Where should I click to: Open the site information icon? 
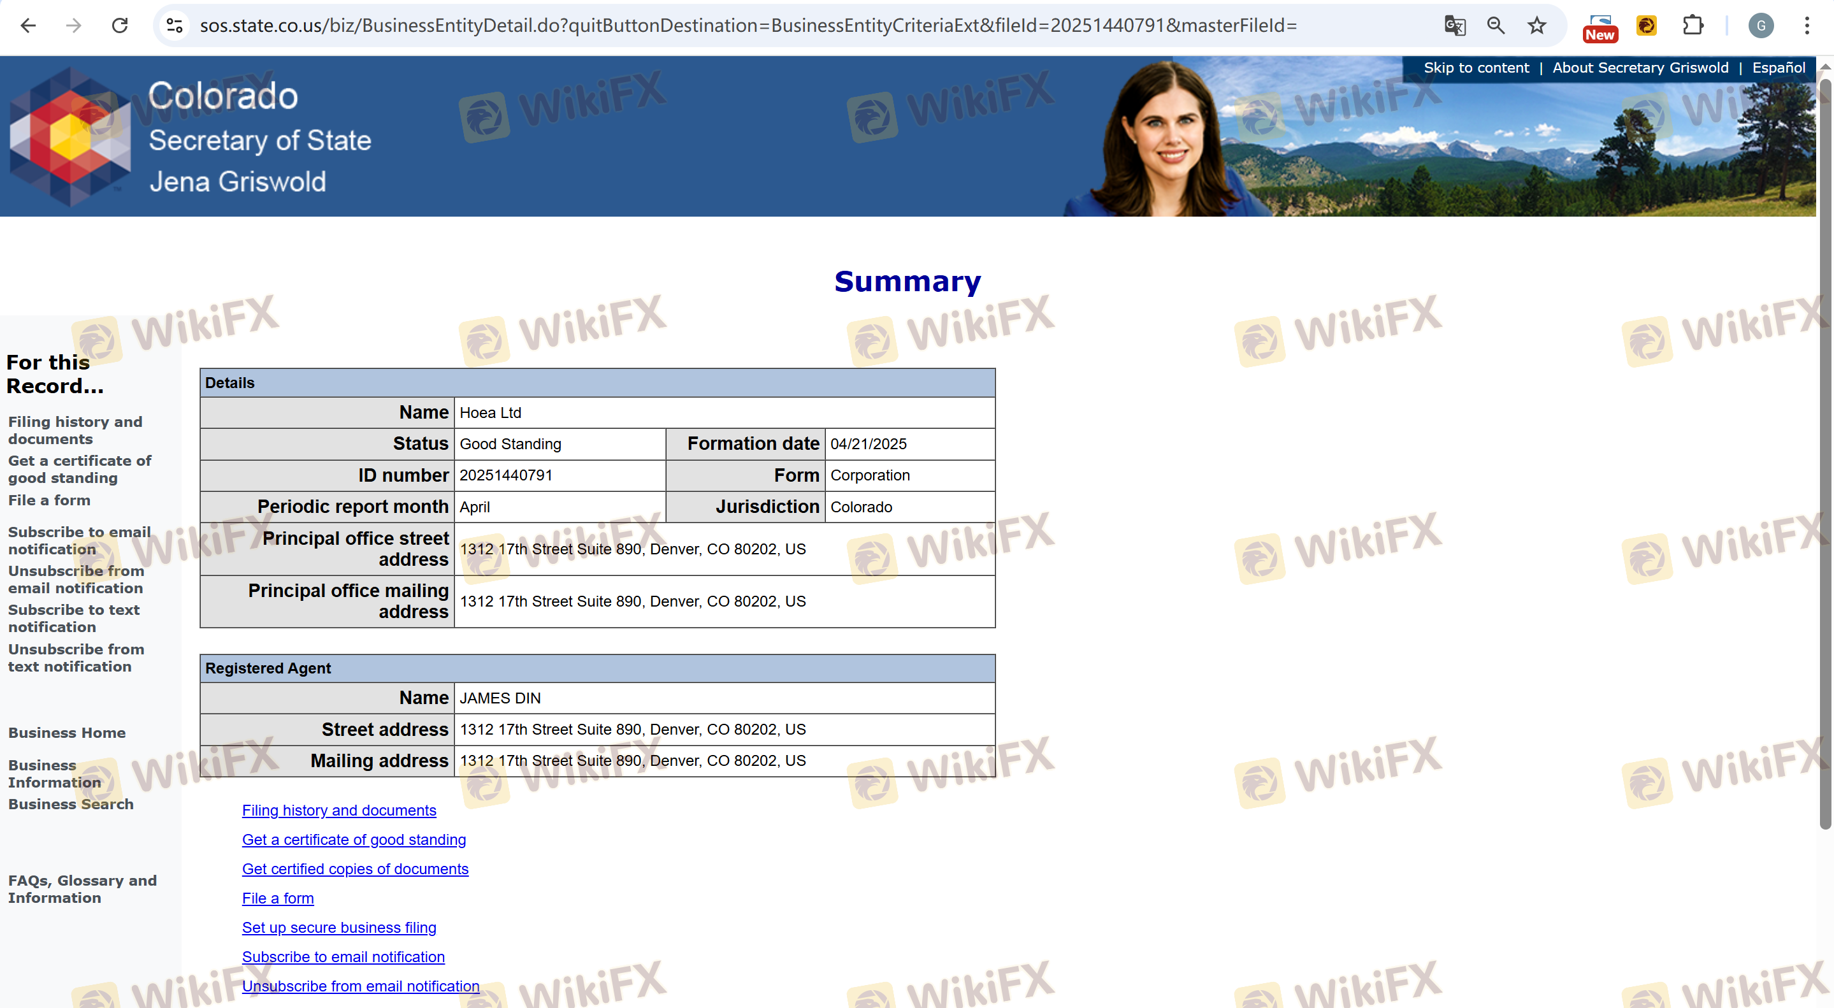175,25
